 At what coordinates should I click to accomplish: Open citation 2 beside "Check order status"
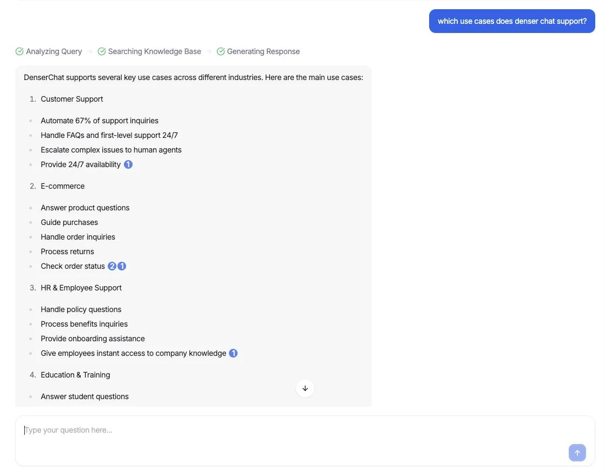coord(112,266)
